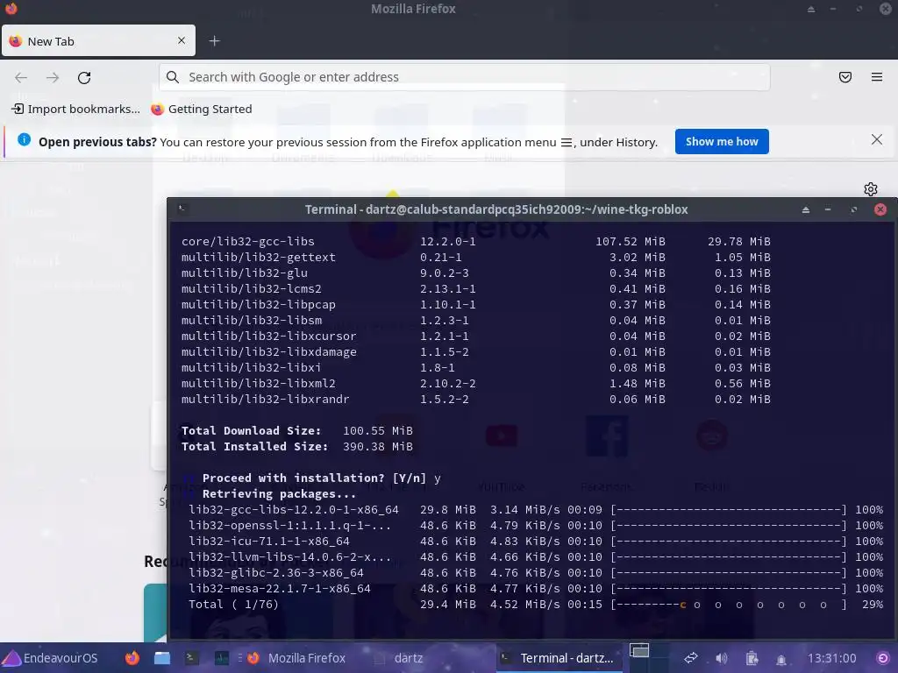
Task: Switch to the Terminal - dartz taskbar button
Action: [559, 658]
